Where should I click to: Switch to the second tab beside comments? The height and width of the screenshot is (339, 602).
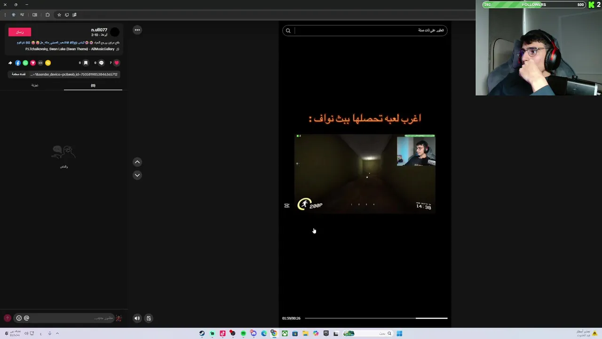click(x=35, y=85)
